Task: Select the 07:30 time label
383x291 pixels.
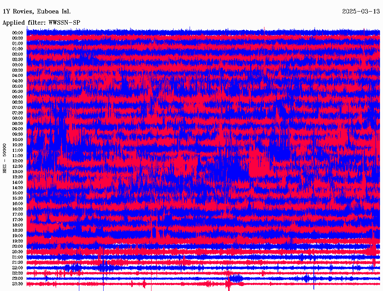Action: (18, 113)
